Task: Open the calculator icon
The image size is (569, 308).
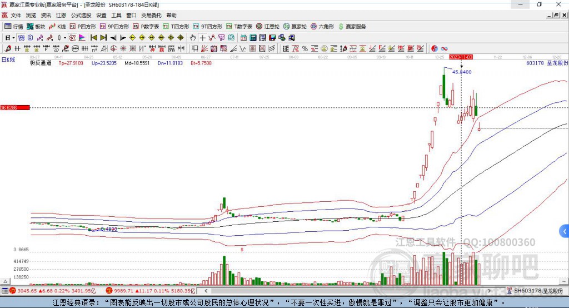Action: tap(253, 38)
